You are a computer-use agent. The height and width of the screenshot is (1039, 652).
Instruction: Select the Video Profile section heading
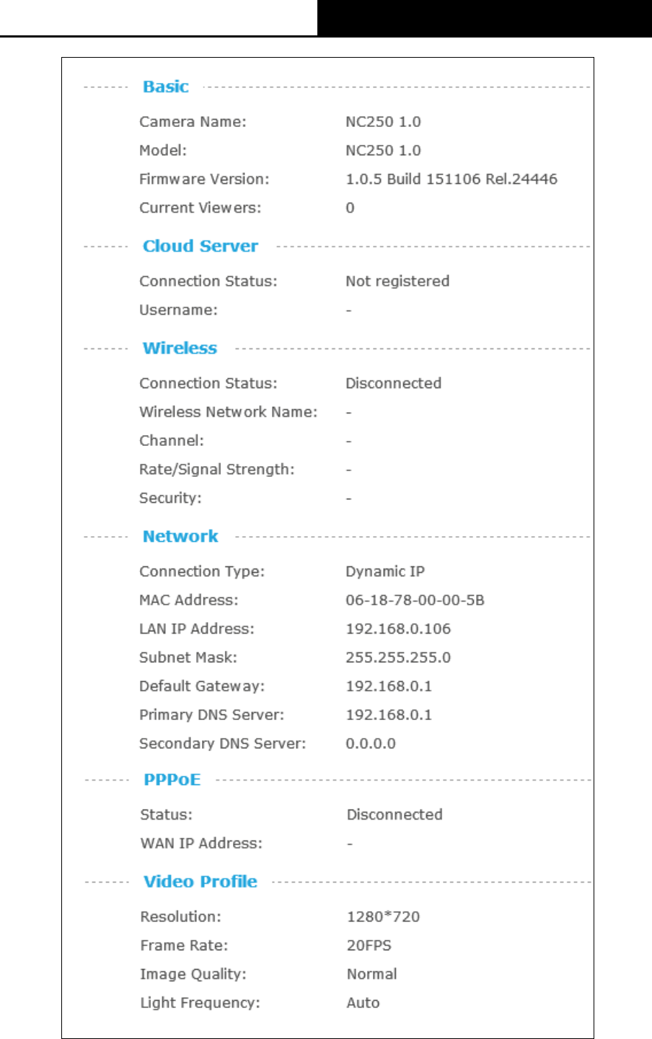click(x=201, y=882)
